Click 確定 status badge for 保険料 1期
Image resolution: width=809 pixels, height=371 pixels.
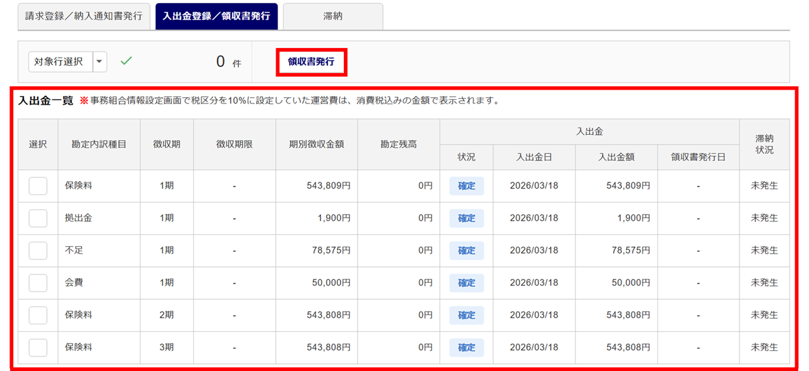[x=466, y=186]
